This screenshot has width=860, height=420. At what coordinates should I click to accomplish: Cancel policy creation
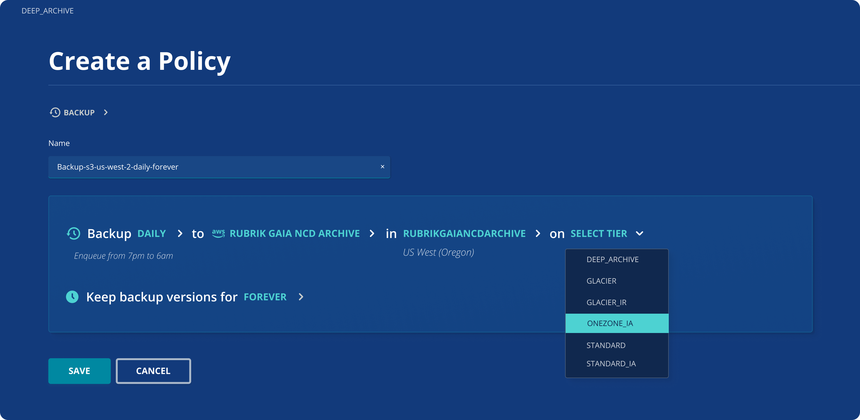click(x=153, y=371)
